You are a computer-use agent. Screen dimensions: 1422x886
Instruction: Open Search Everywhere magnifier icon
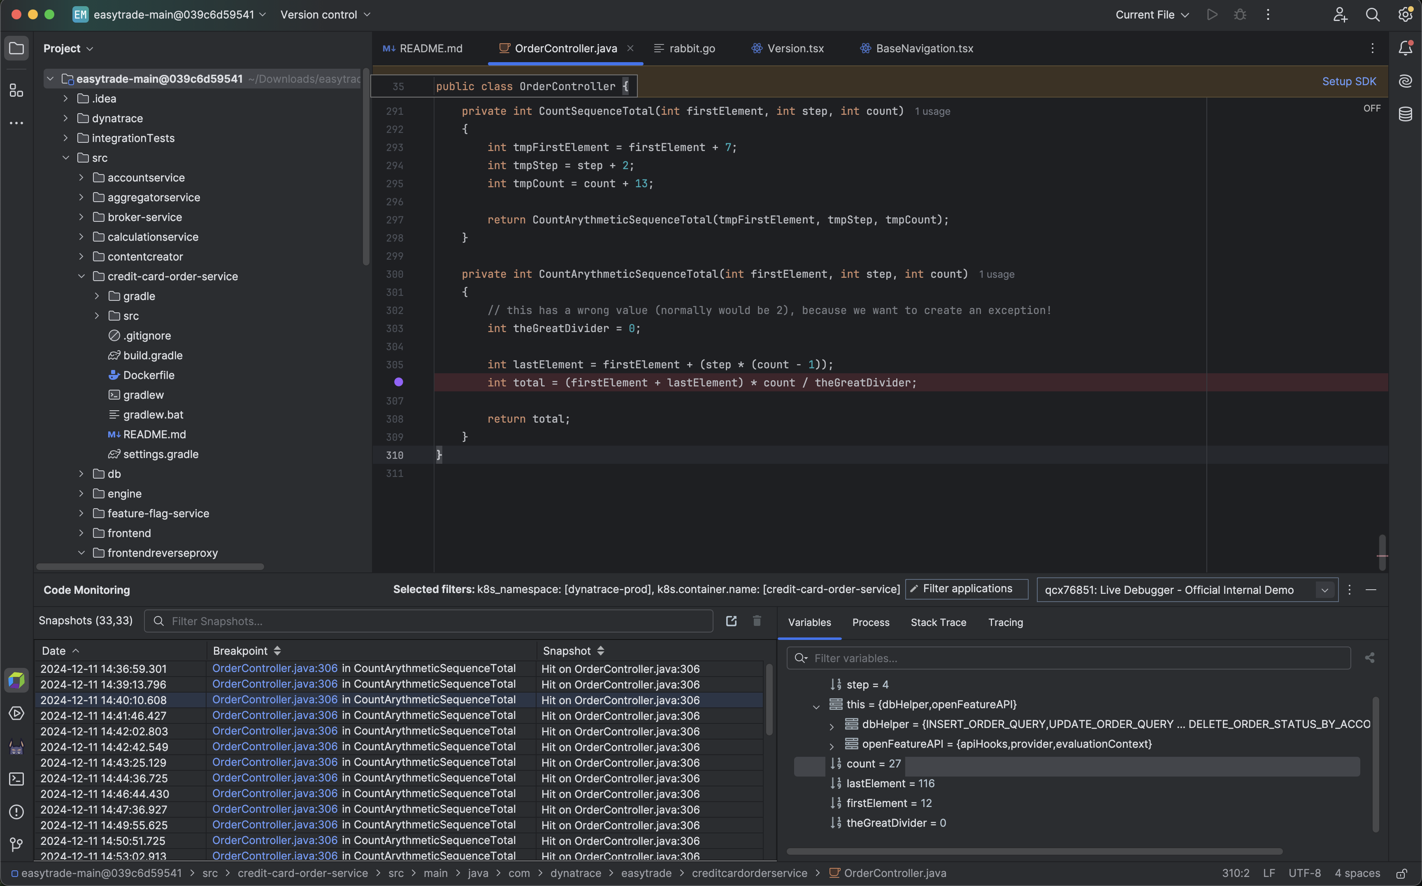(x=1373, y=15)
